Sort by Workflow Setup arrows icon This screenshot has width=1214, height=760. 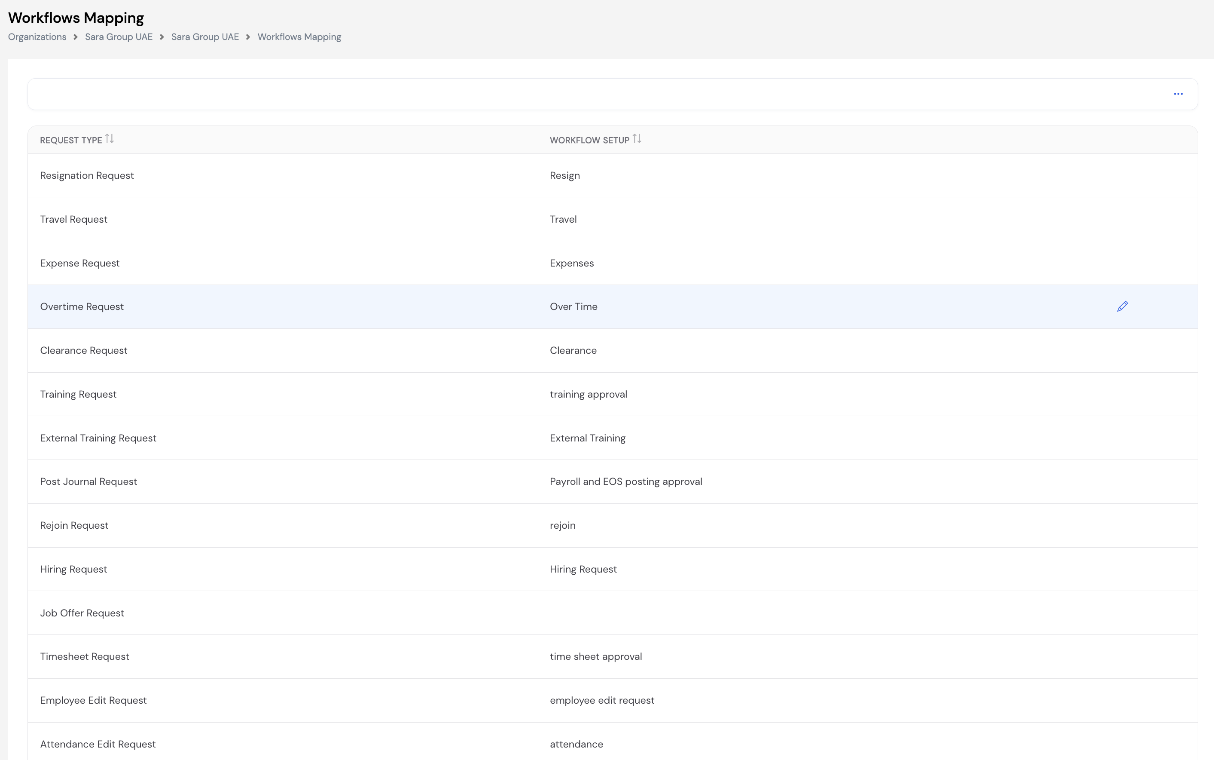point(637,139)
